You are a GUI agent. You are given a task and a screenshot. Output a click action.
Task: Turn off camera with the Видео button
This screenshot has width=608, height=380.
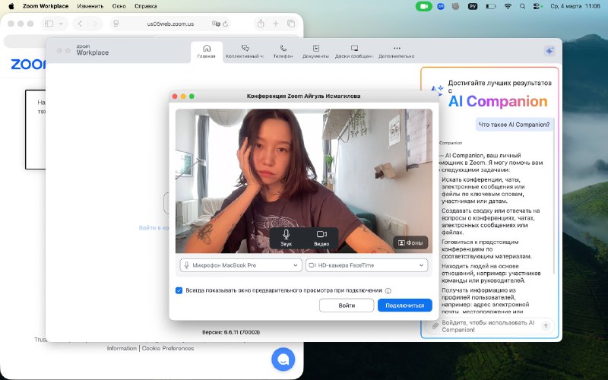(321, 237)
